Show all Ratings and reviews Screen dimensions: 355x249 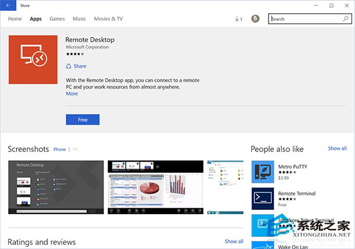[234, 241]
